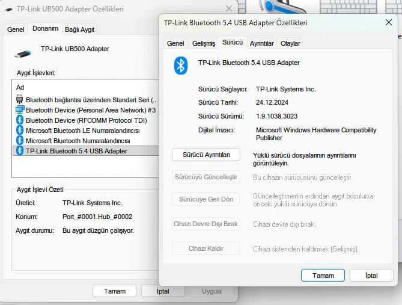Screen dimensions: 402x305
Task: Click the Yüklü sürücü dosyalarının ayrıntılarını görüntüleyin text
Action: tap(304, 159)
